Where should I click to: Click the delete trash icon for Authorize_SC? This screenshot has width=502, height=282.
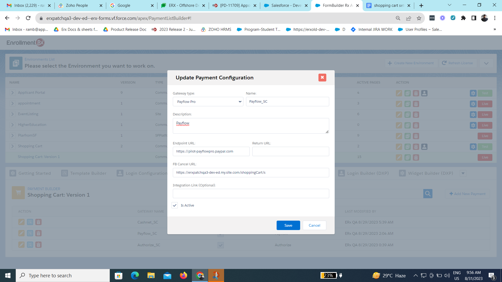(38, 245)
